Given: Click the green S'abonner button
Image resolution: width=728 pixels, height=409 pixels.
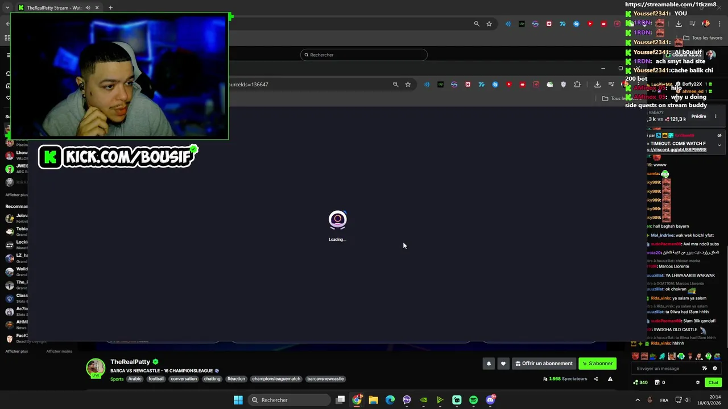Looking at the screenshot, I should pyautogui.click(x=597, y=364).
